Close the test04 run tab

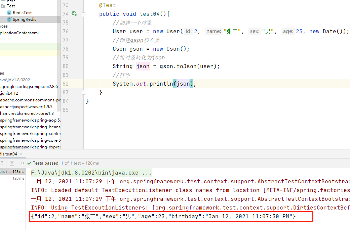coord(21,154)
